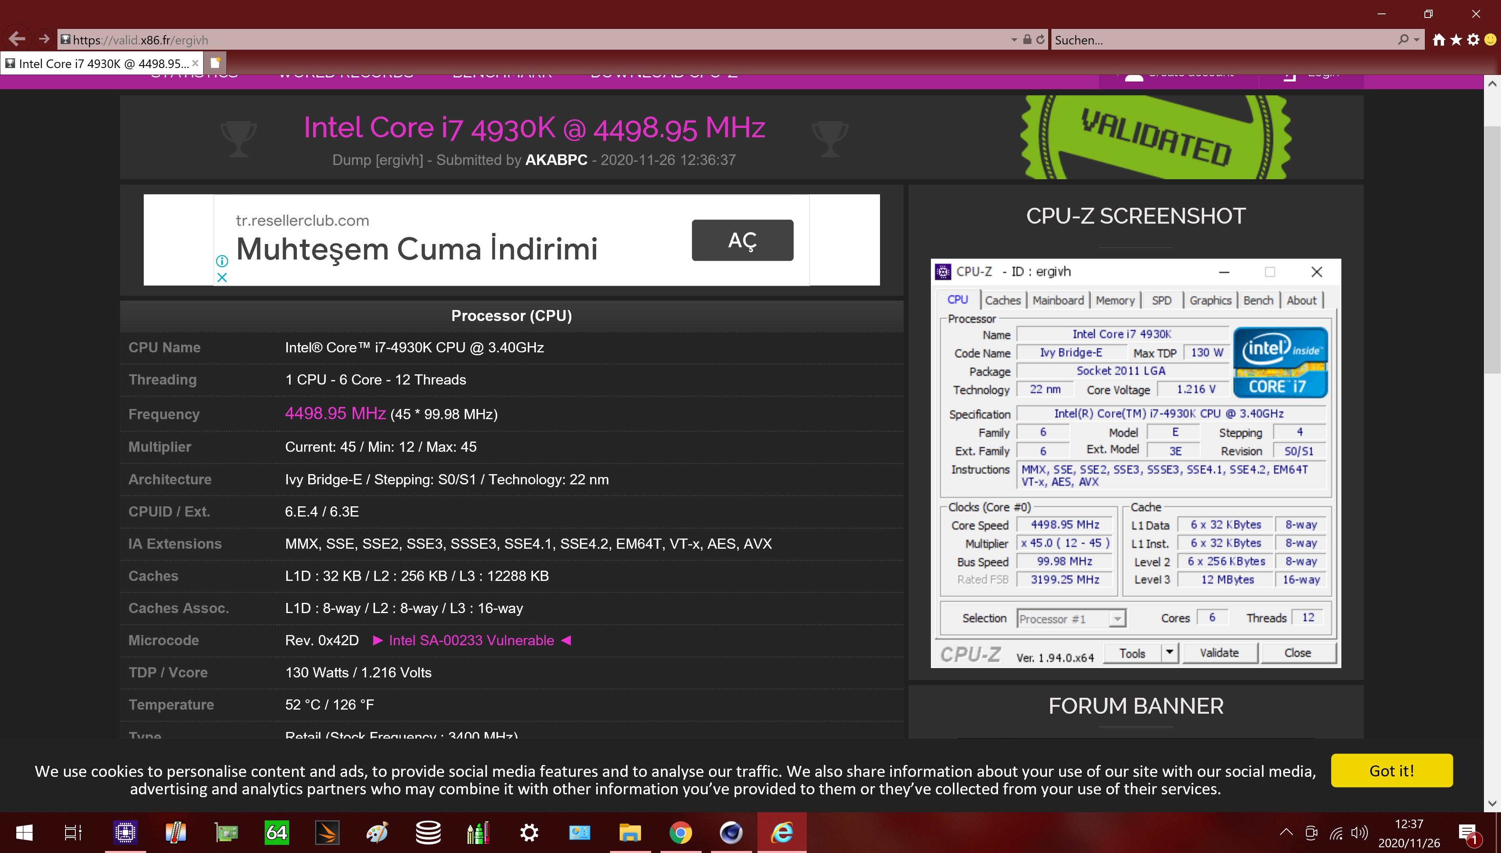The image size is (1501, 853).
Task: Open the CPU-Z screenshot image
Action: click(1136, 463)
